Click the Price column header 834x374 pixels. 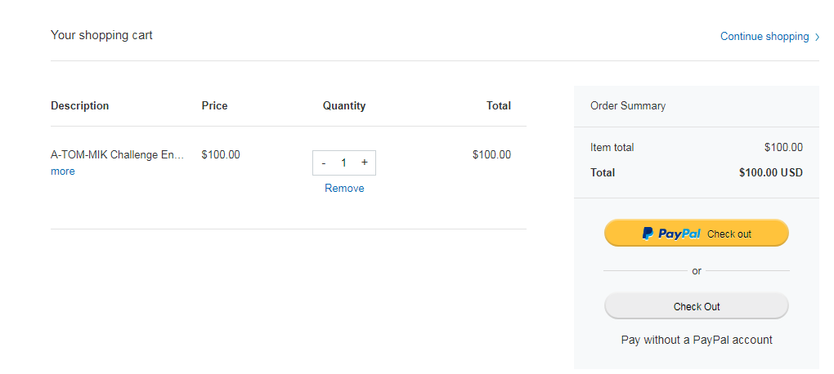[214, 105]
